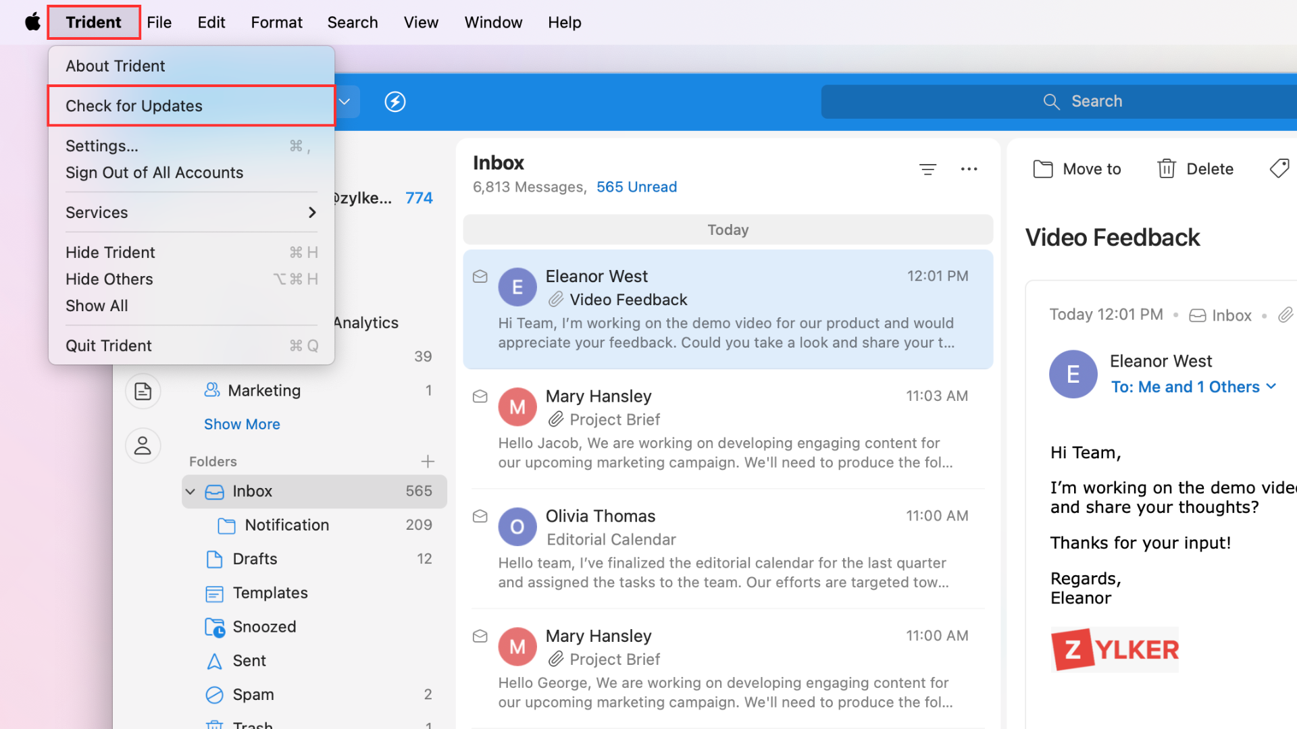Click Video Feedback subject heading

click(1112, 238)
